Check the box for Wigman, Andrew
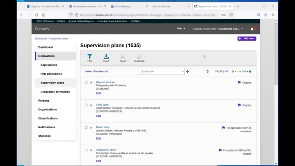 coord(86,83)
